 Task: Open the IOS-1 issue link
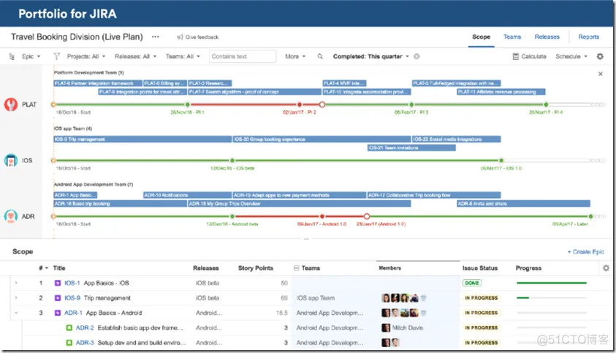click(x=72, y=283)
